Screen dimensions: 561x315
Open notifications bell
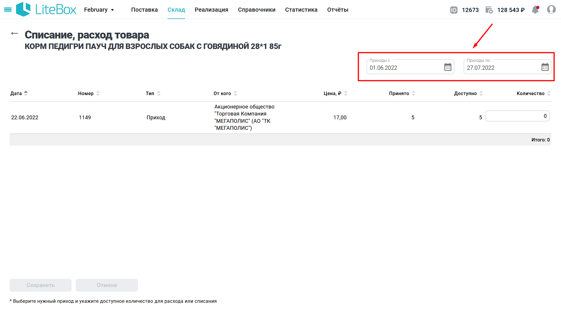(535, 10)
